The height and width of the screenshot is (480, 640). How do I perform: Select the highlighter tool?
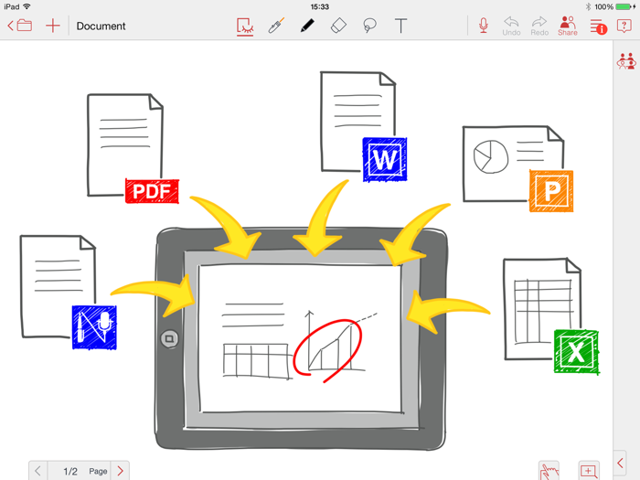pyautogui.click(x=276, y=26)
